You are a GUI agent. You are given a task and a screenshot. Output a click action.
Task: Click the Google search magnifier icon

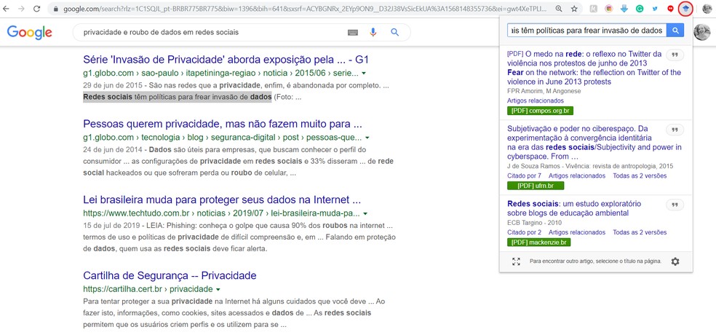coord(394,32)
